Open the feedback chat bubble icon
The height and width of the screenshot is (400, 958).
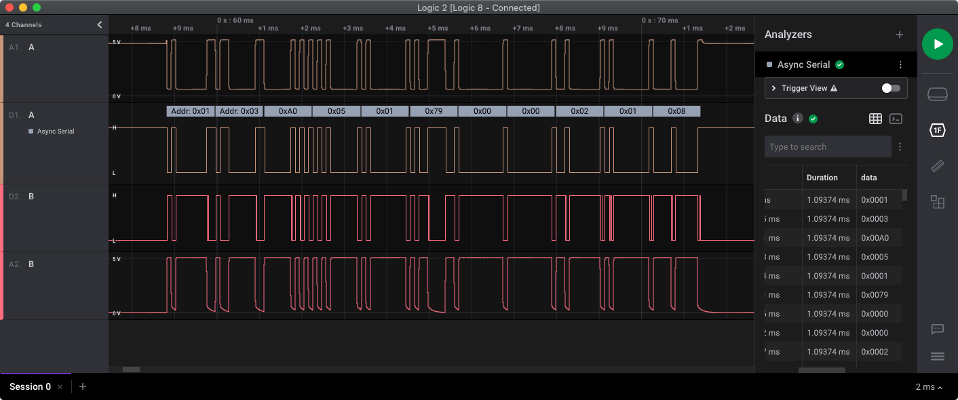937,329
